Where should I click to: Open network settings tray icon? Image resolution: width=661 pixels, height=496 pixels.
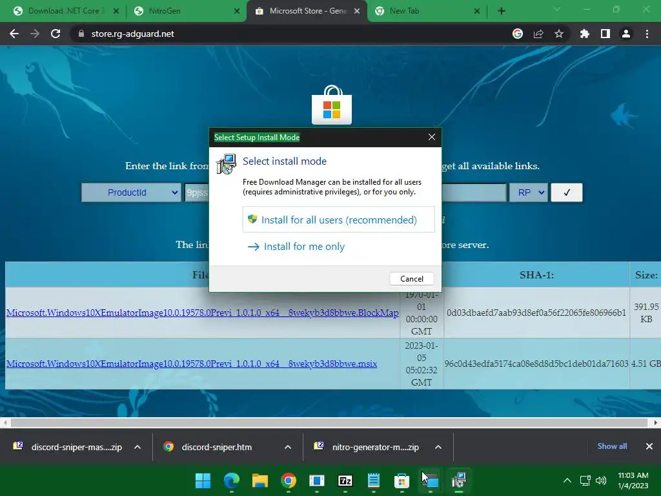pyautogui.click(x=585, y=480)
